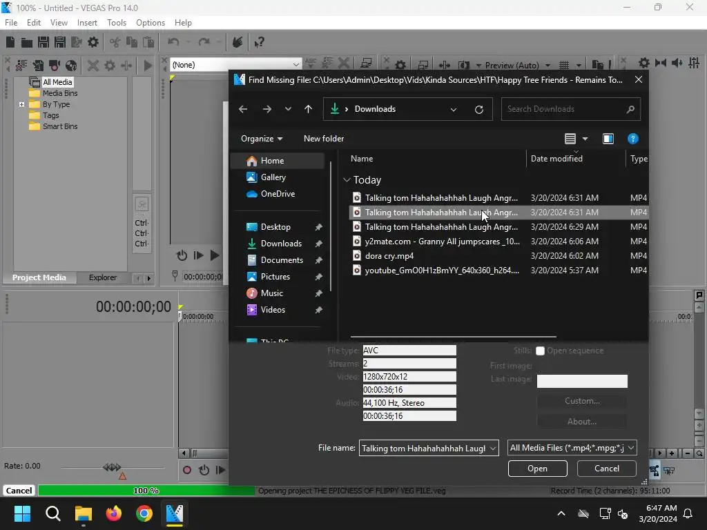707x530 pixels.
Task: Switch to the Explorer tab
Action: (x=102, y=277)
